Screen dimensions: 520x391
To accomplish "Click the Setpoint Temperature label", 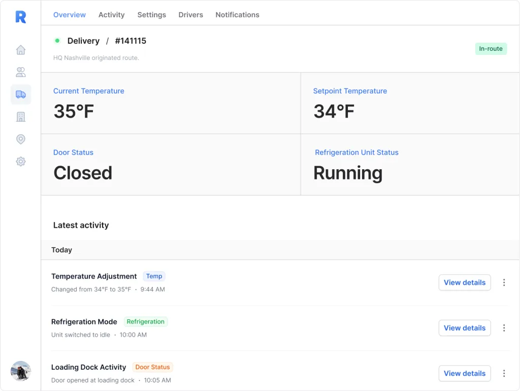I will [350, 91].
